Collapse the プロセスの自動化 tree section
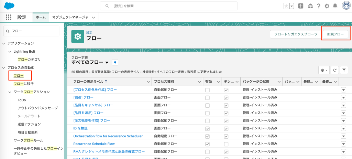 [4, 67]
